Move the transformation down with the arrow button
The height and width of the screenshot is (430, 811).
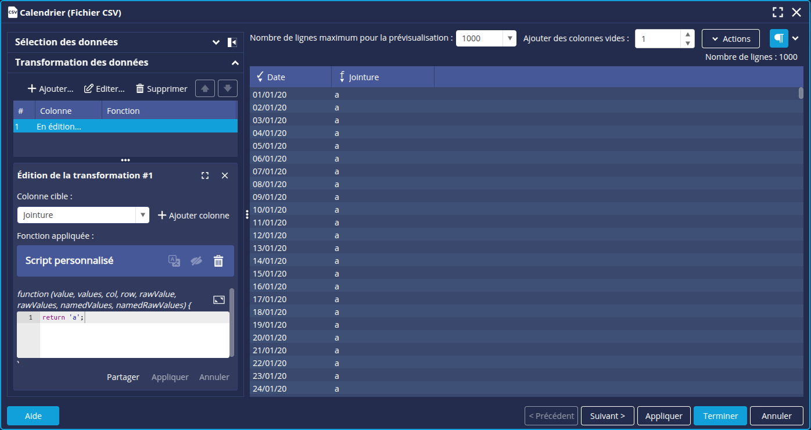pos(228,89)
